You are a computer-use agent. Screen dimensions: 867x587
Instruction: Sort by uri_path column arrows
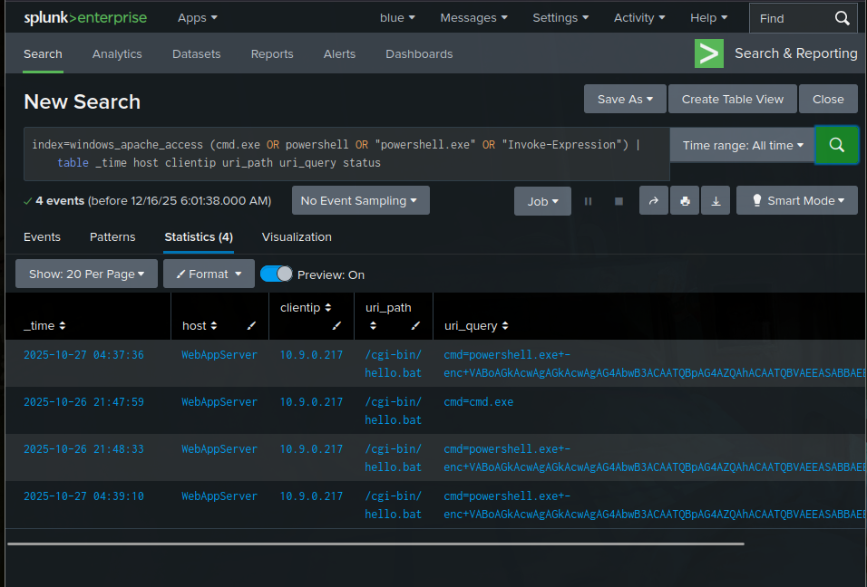[x=374, y=326]
